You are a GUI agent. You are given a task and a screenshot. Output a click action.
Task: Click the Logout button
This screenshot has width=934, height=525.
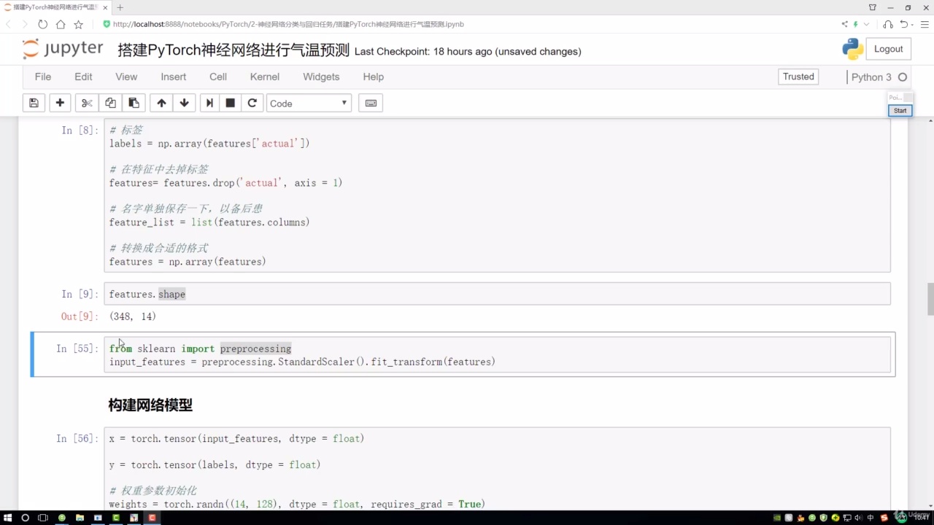(888, 49)
